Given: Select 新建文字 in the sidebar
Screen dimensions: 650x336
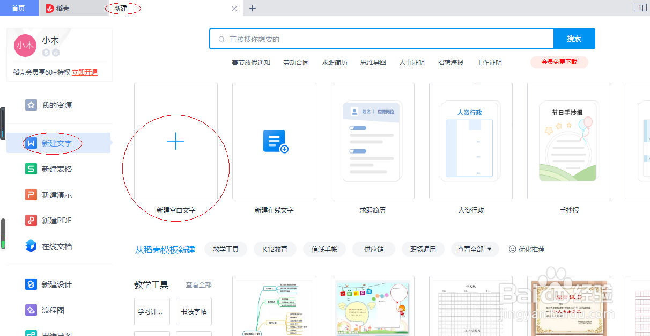Looking at the screenshot, I should point(58,143).
